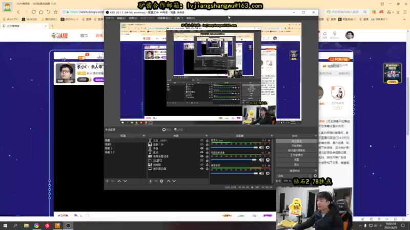Remove selected scene with minus icon
The image size is (410, 230).
click(113, 181)
